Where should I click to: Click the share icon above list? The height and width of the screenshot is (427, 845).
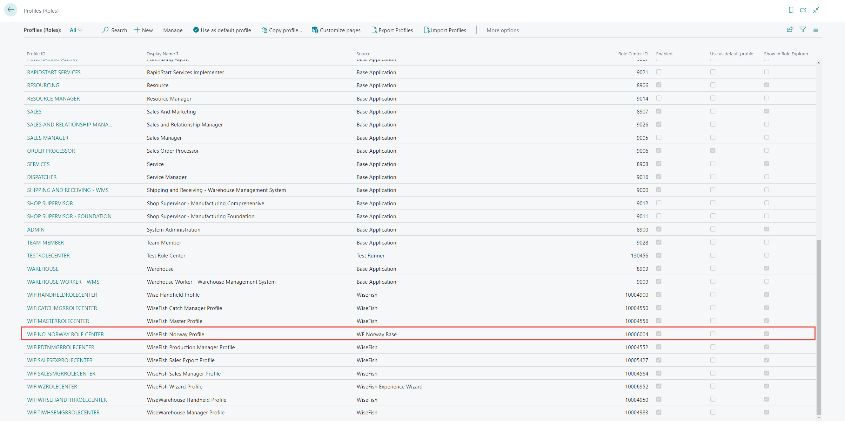(x=790, y=30)
